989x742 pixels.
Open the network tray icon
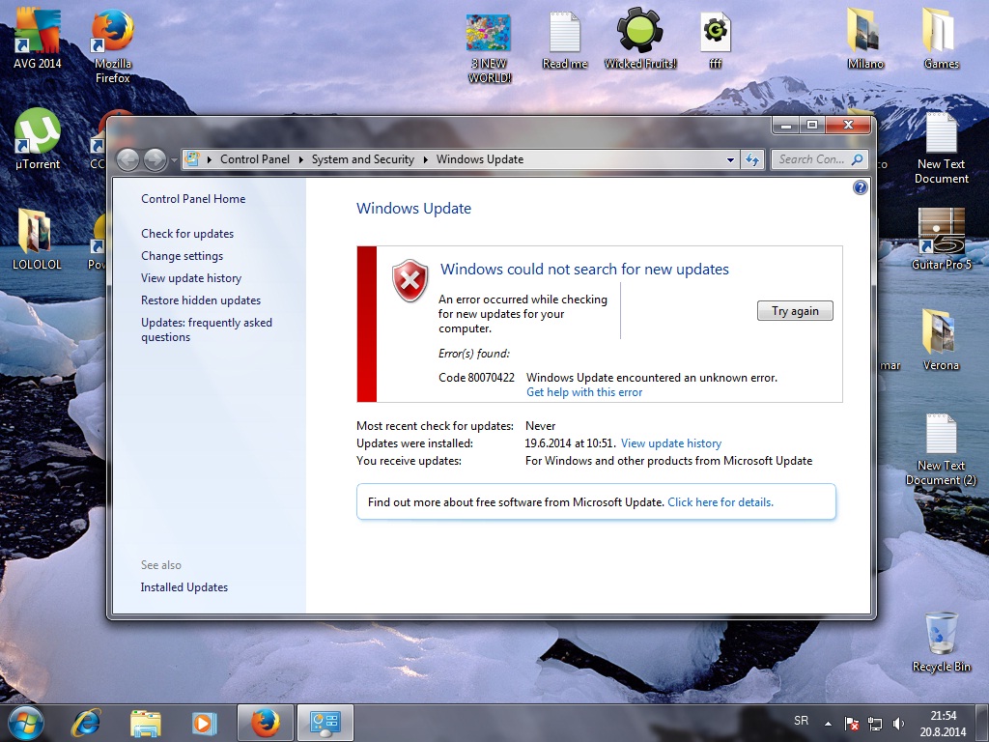tap(875, 723)
